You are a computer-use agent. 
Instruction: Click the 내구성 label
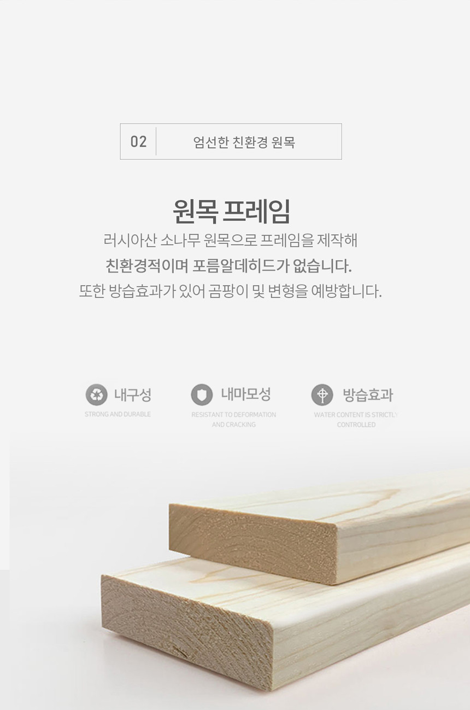pos(133,395)
